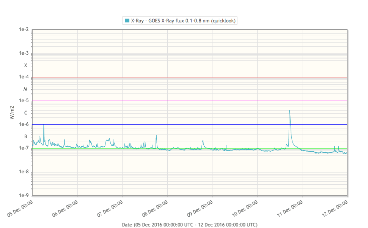Click the '1e-5' y-axis label
The image size is (368, 228).
pyautogui.click(x=24, y=101)
